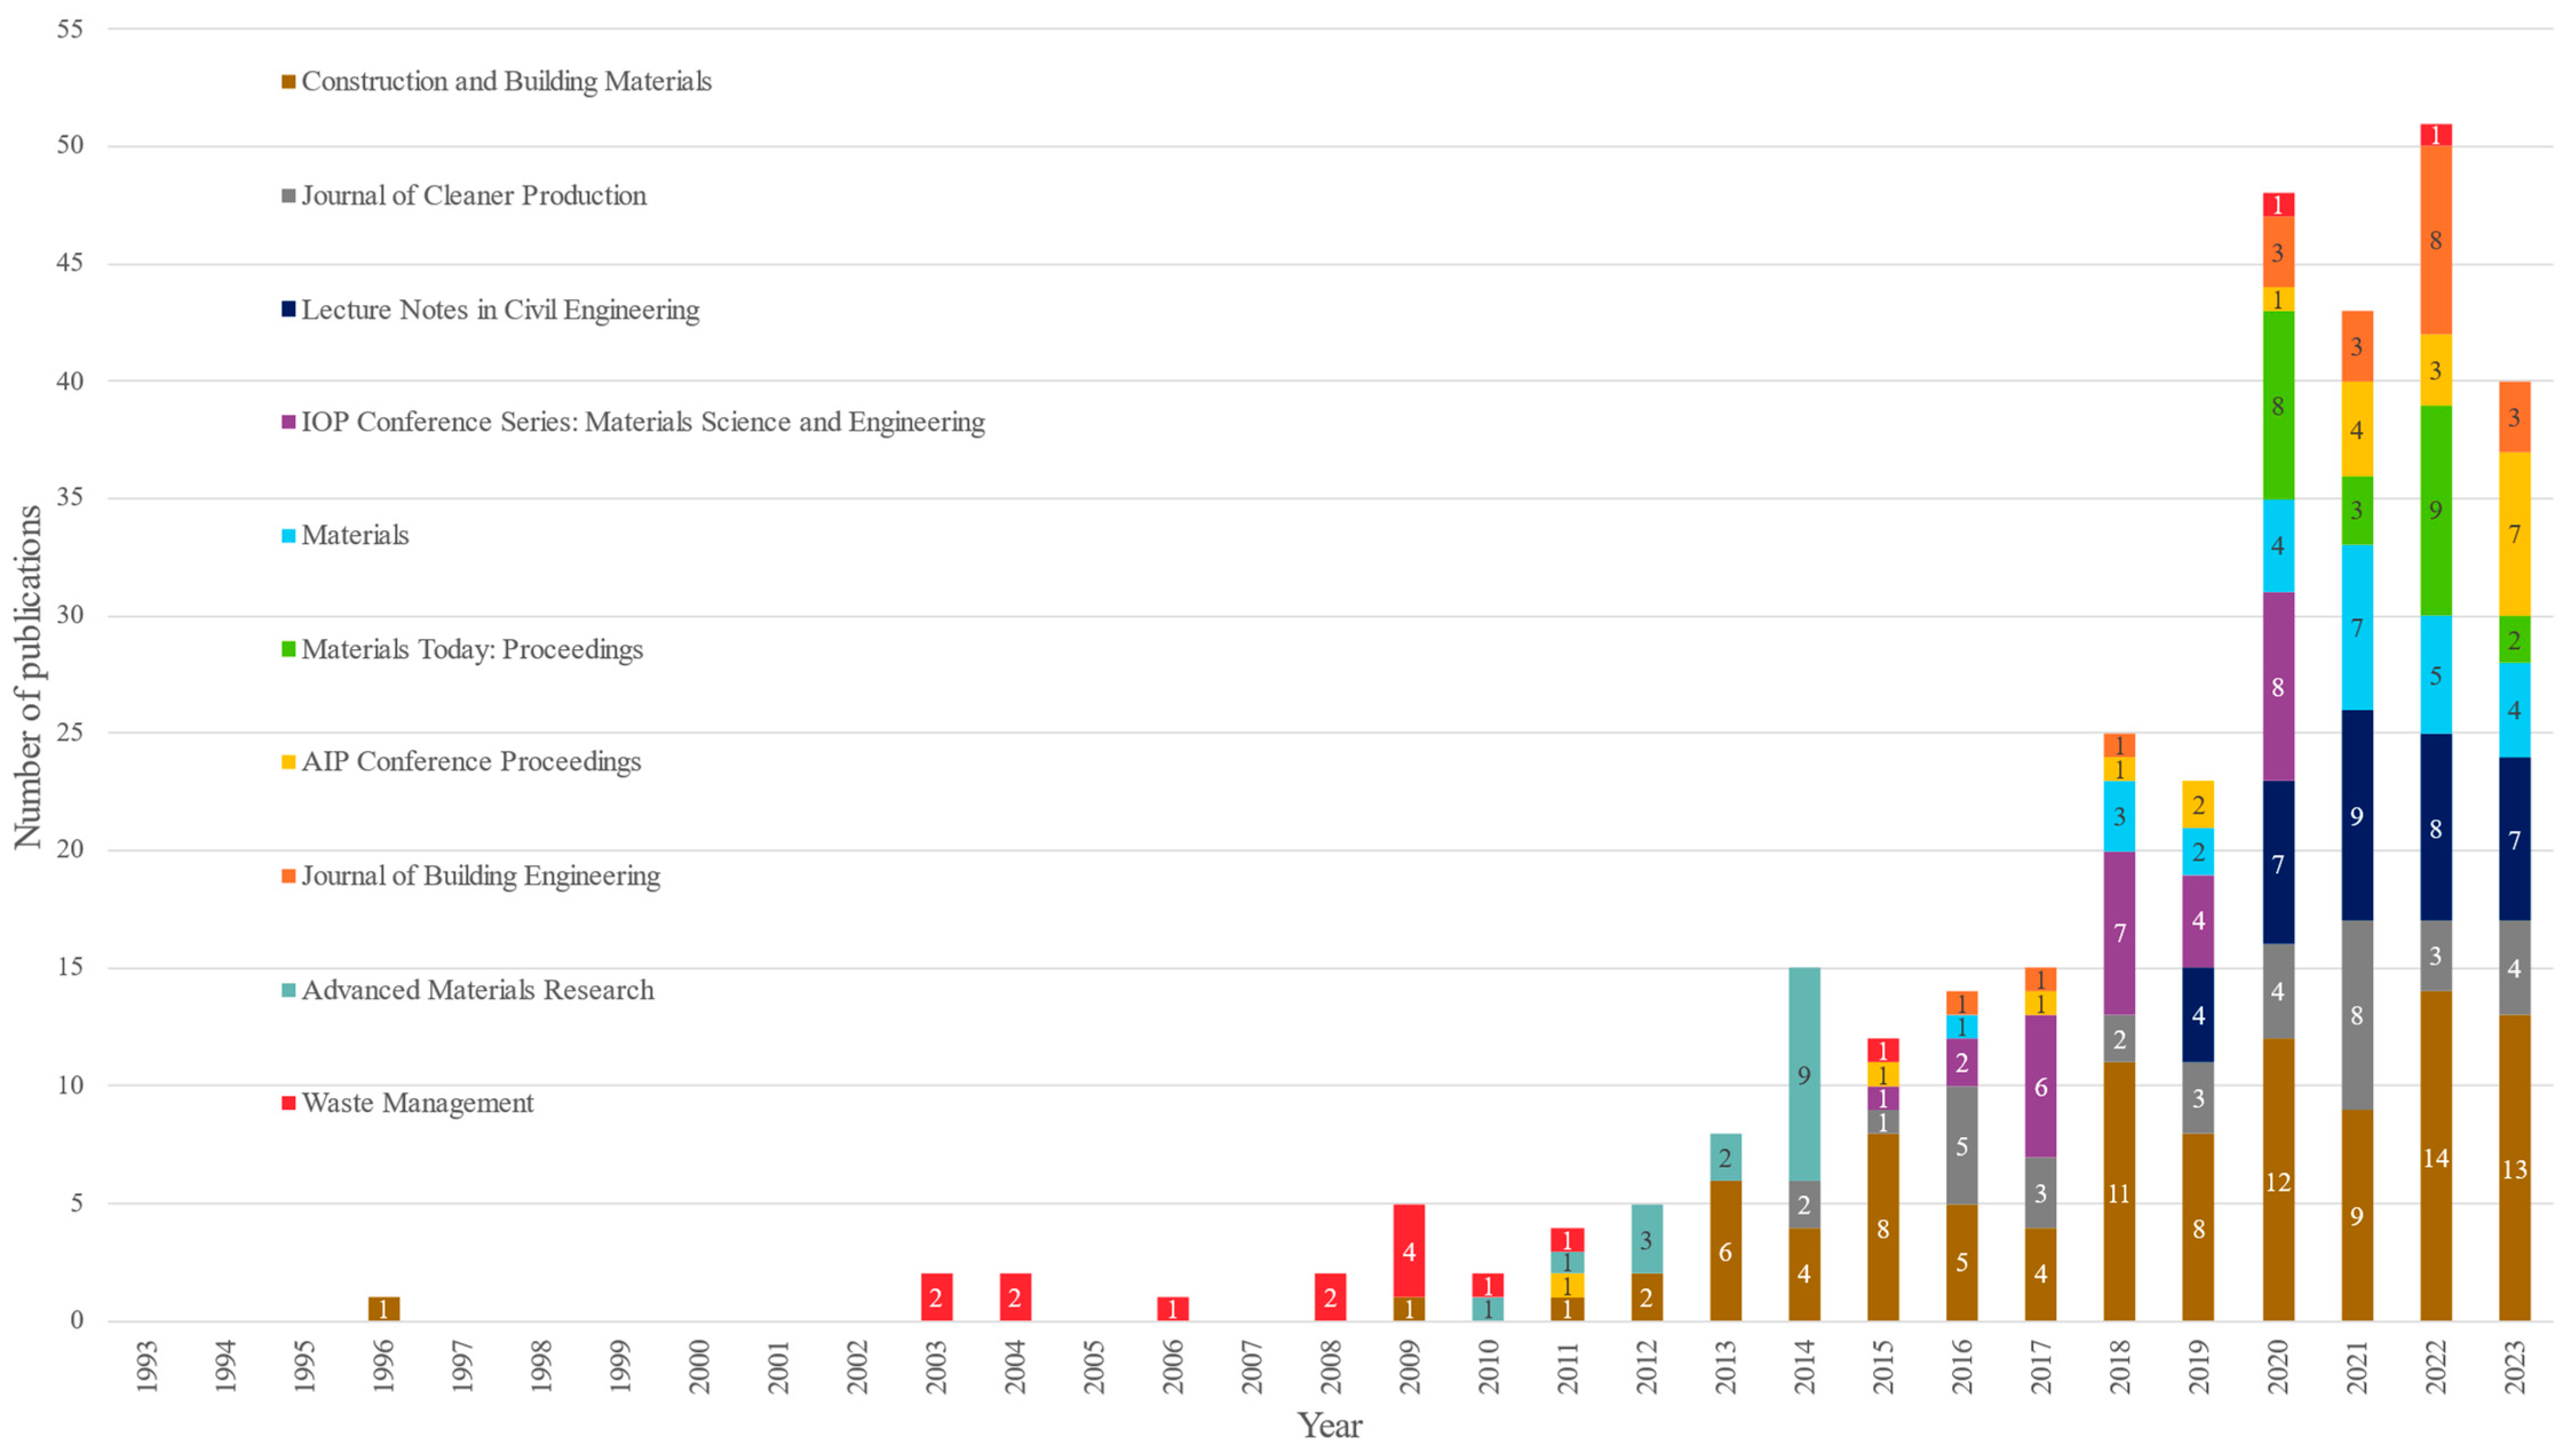This screenshot has height=1455, width=2576.
Task: Click the Year axis title
Action: (x=1329, y=1425)
